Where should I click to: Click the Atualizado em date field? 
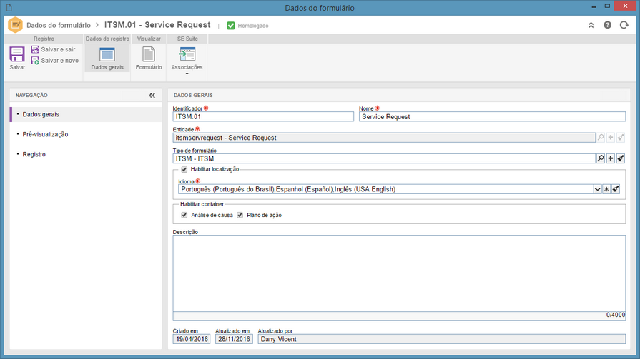click(234, 339)
